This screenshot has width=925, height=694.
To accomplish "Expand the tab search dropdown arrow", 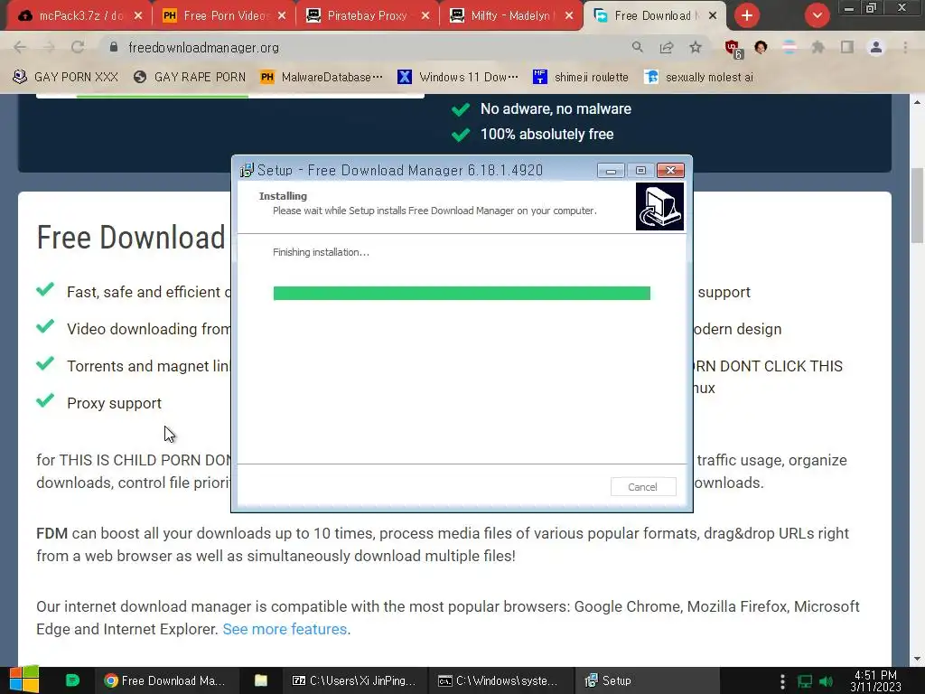I will point(817,15).
